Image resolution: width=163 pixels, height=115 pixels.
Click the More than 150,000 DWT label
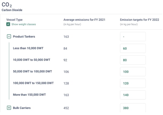(x=29, y=95)
